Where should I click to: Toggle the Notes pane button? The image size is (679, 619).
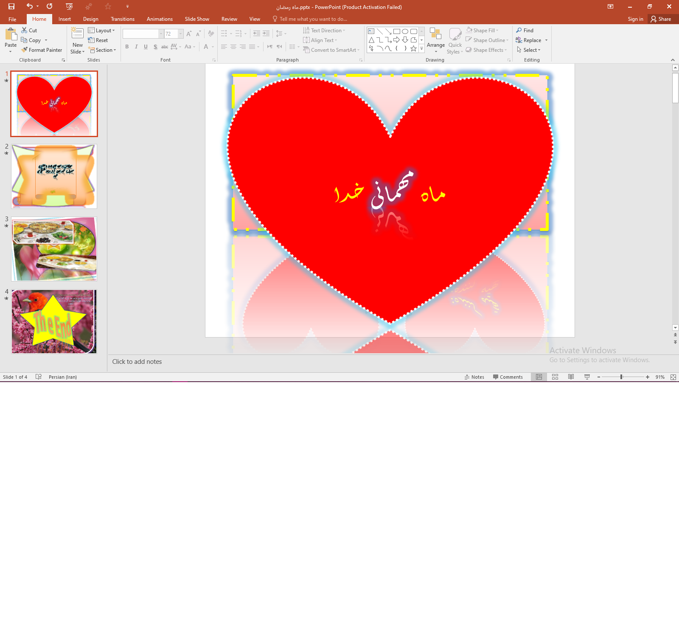[474, 377]
